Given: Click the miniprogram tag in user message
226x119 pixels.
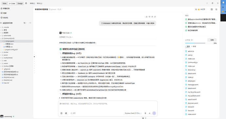Looking at the screenshot, I should click(106, 23).
